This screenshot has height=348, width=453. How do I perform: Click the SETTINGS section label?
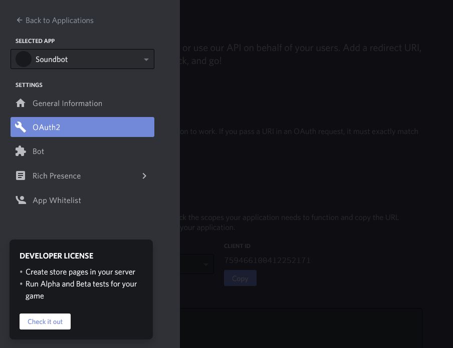click(29, 85)
